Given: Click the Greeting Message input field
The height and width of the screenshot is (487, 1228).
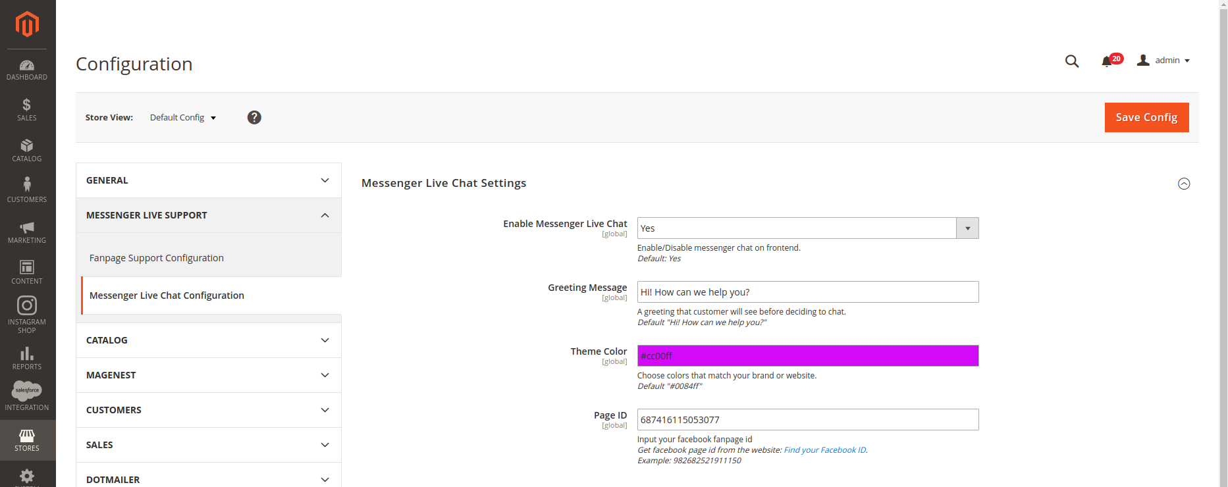Looking at the screenshot, I should (807, 292).
